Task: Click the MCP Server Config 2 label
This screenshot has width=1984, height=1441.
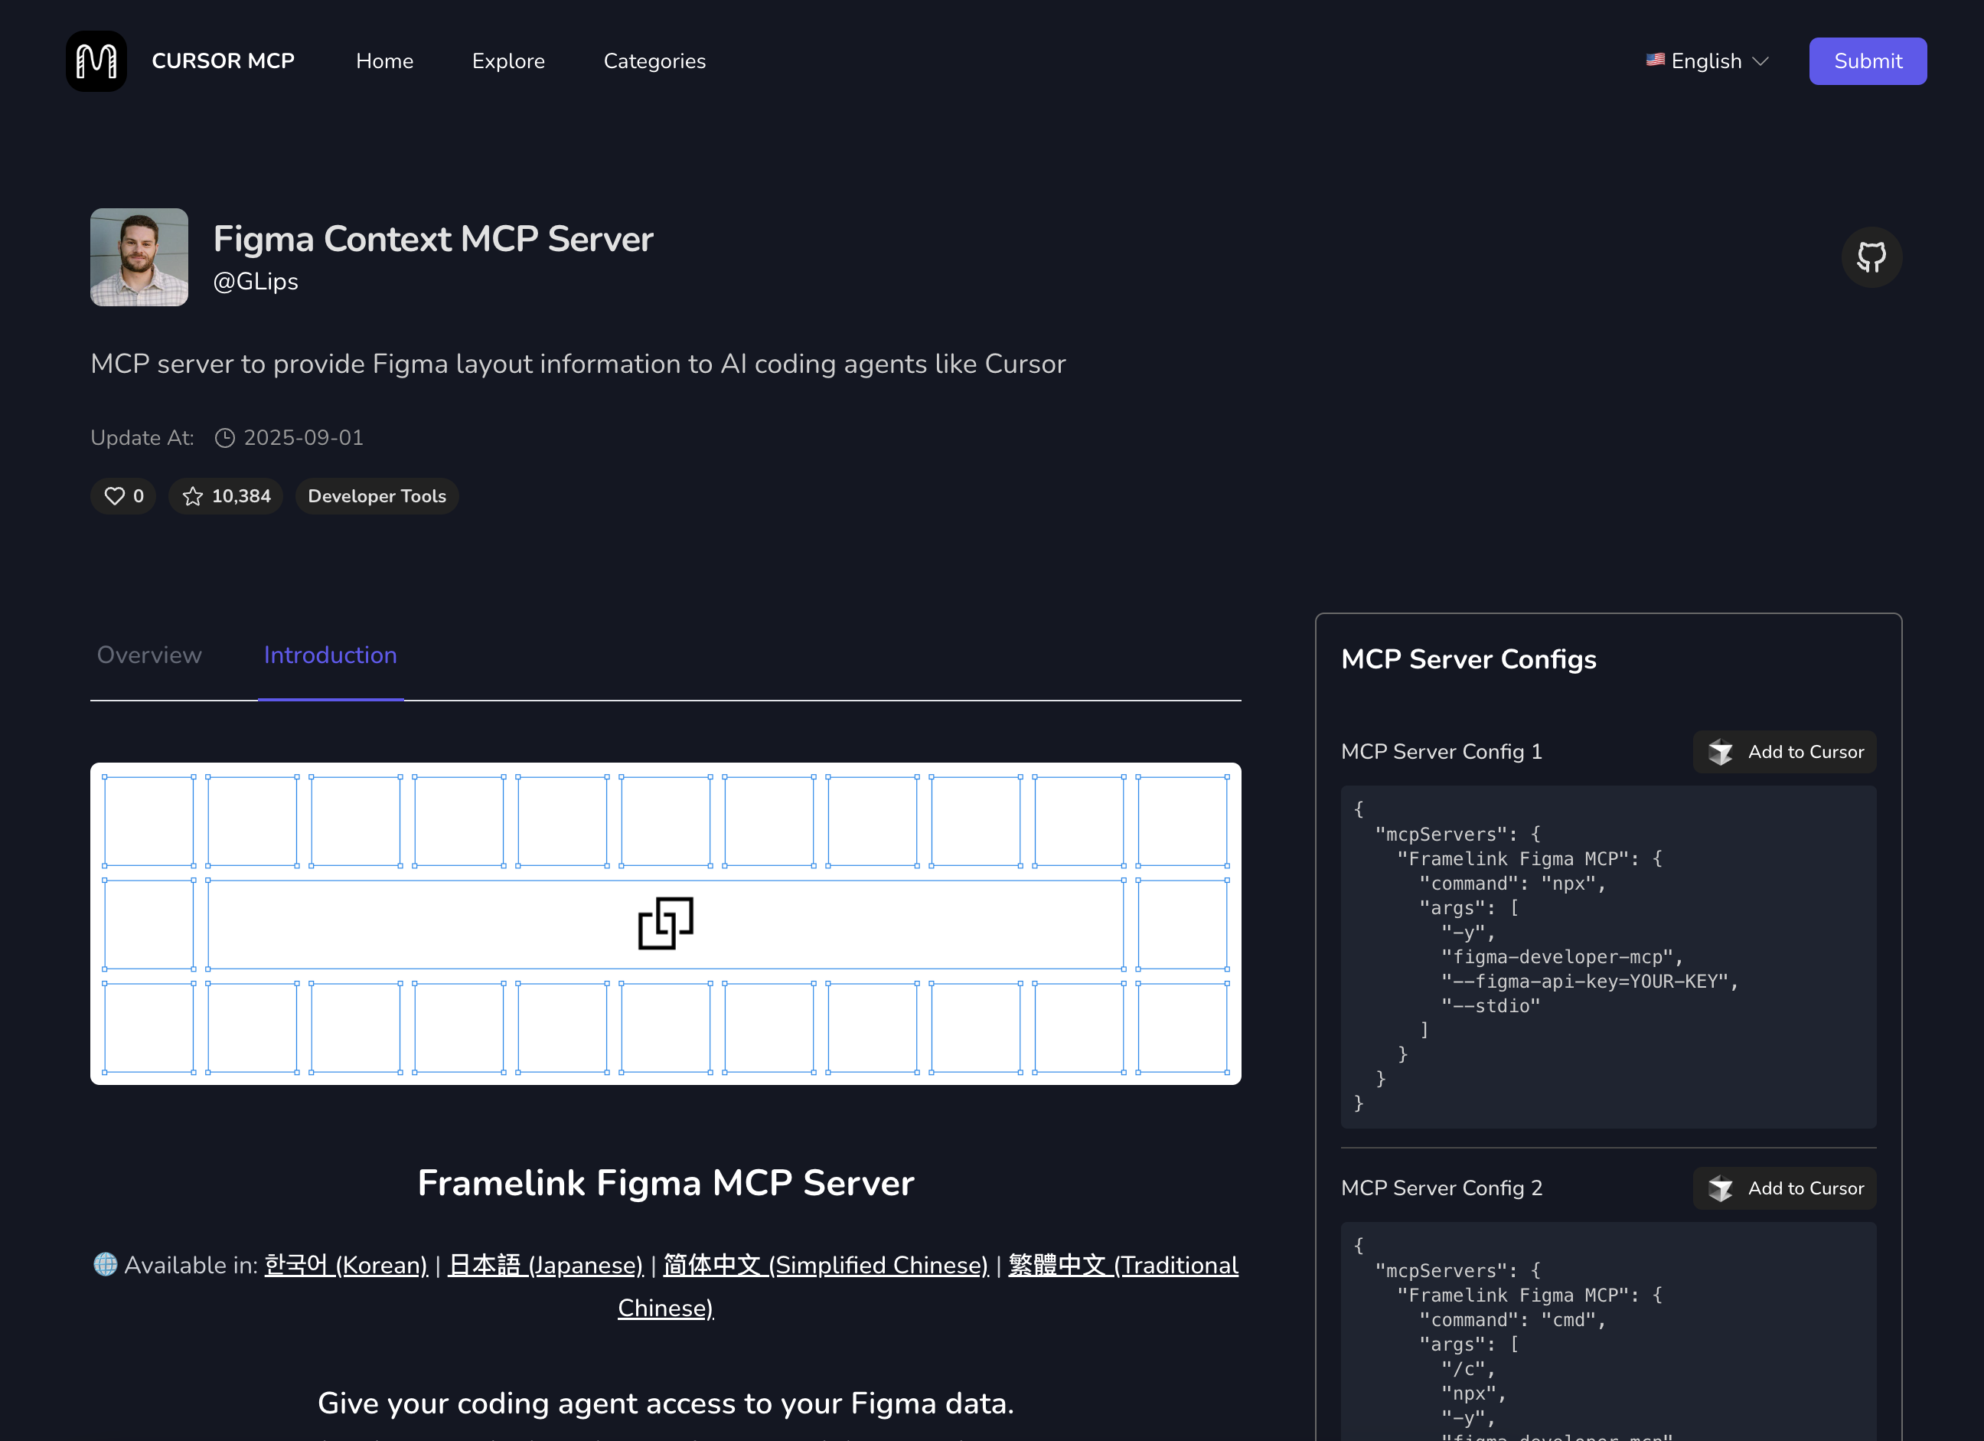Action: click(1441, 1188)
